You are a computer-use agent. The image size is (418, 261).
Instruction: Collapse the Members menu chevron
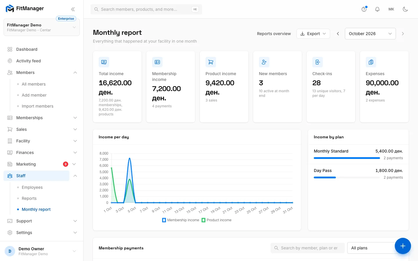(x=75, y=72)
